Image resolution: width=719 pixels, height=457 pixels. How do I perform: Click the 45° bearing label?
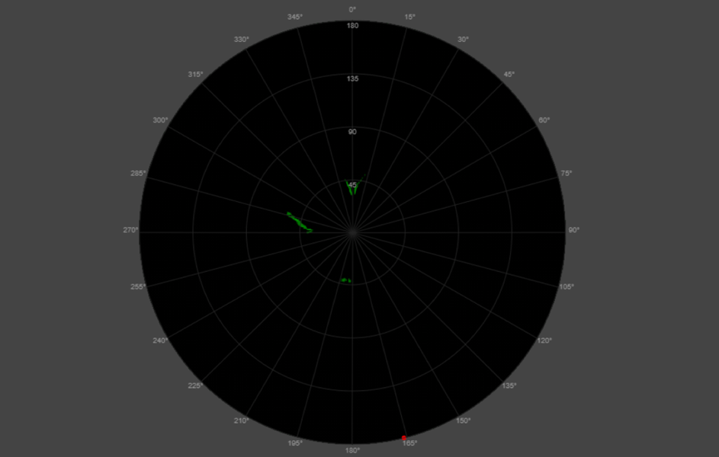click(x=509, y=74)
